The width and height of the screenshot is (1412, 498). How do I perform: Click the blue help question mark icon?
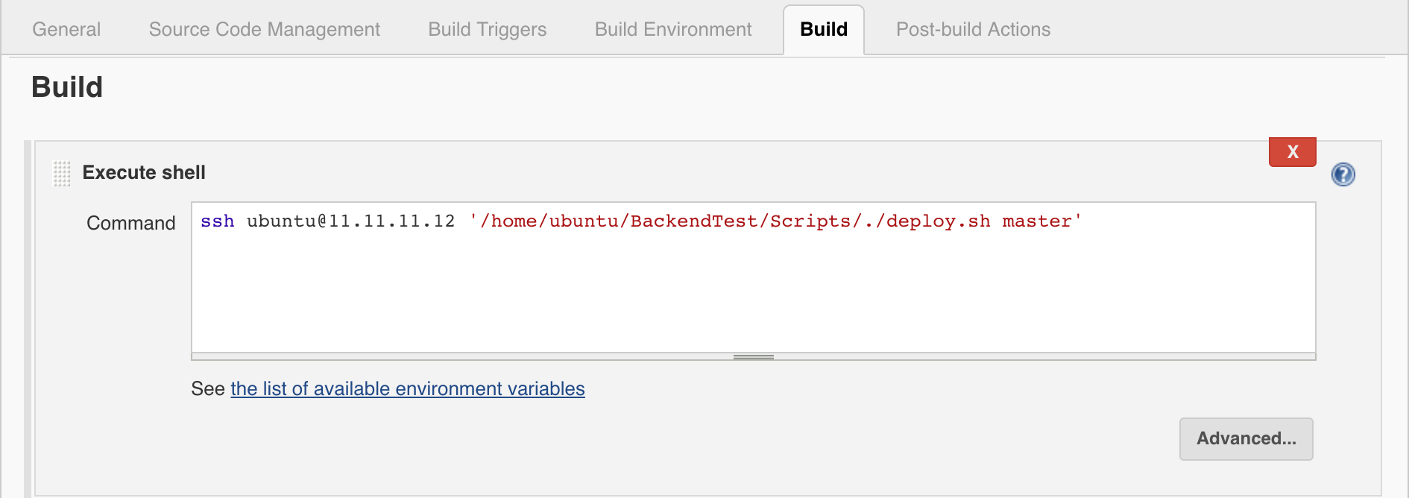coord(1343,174)
